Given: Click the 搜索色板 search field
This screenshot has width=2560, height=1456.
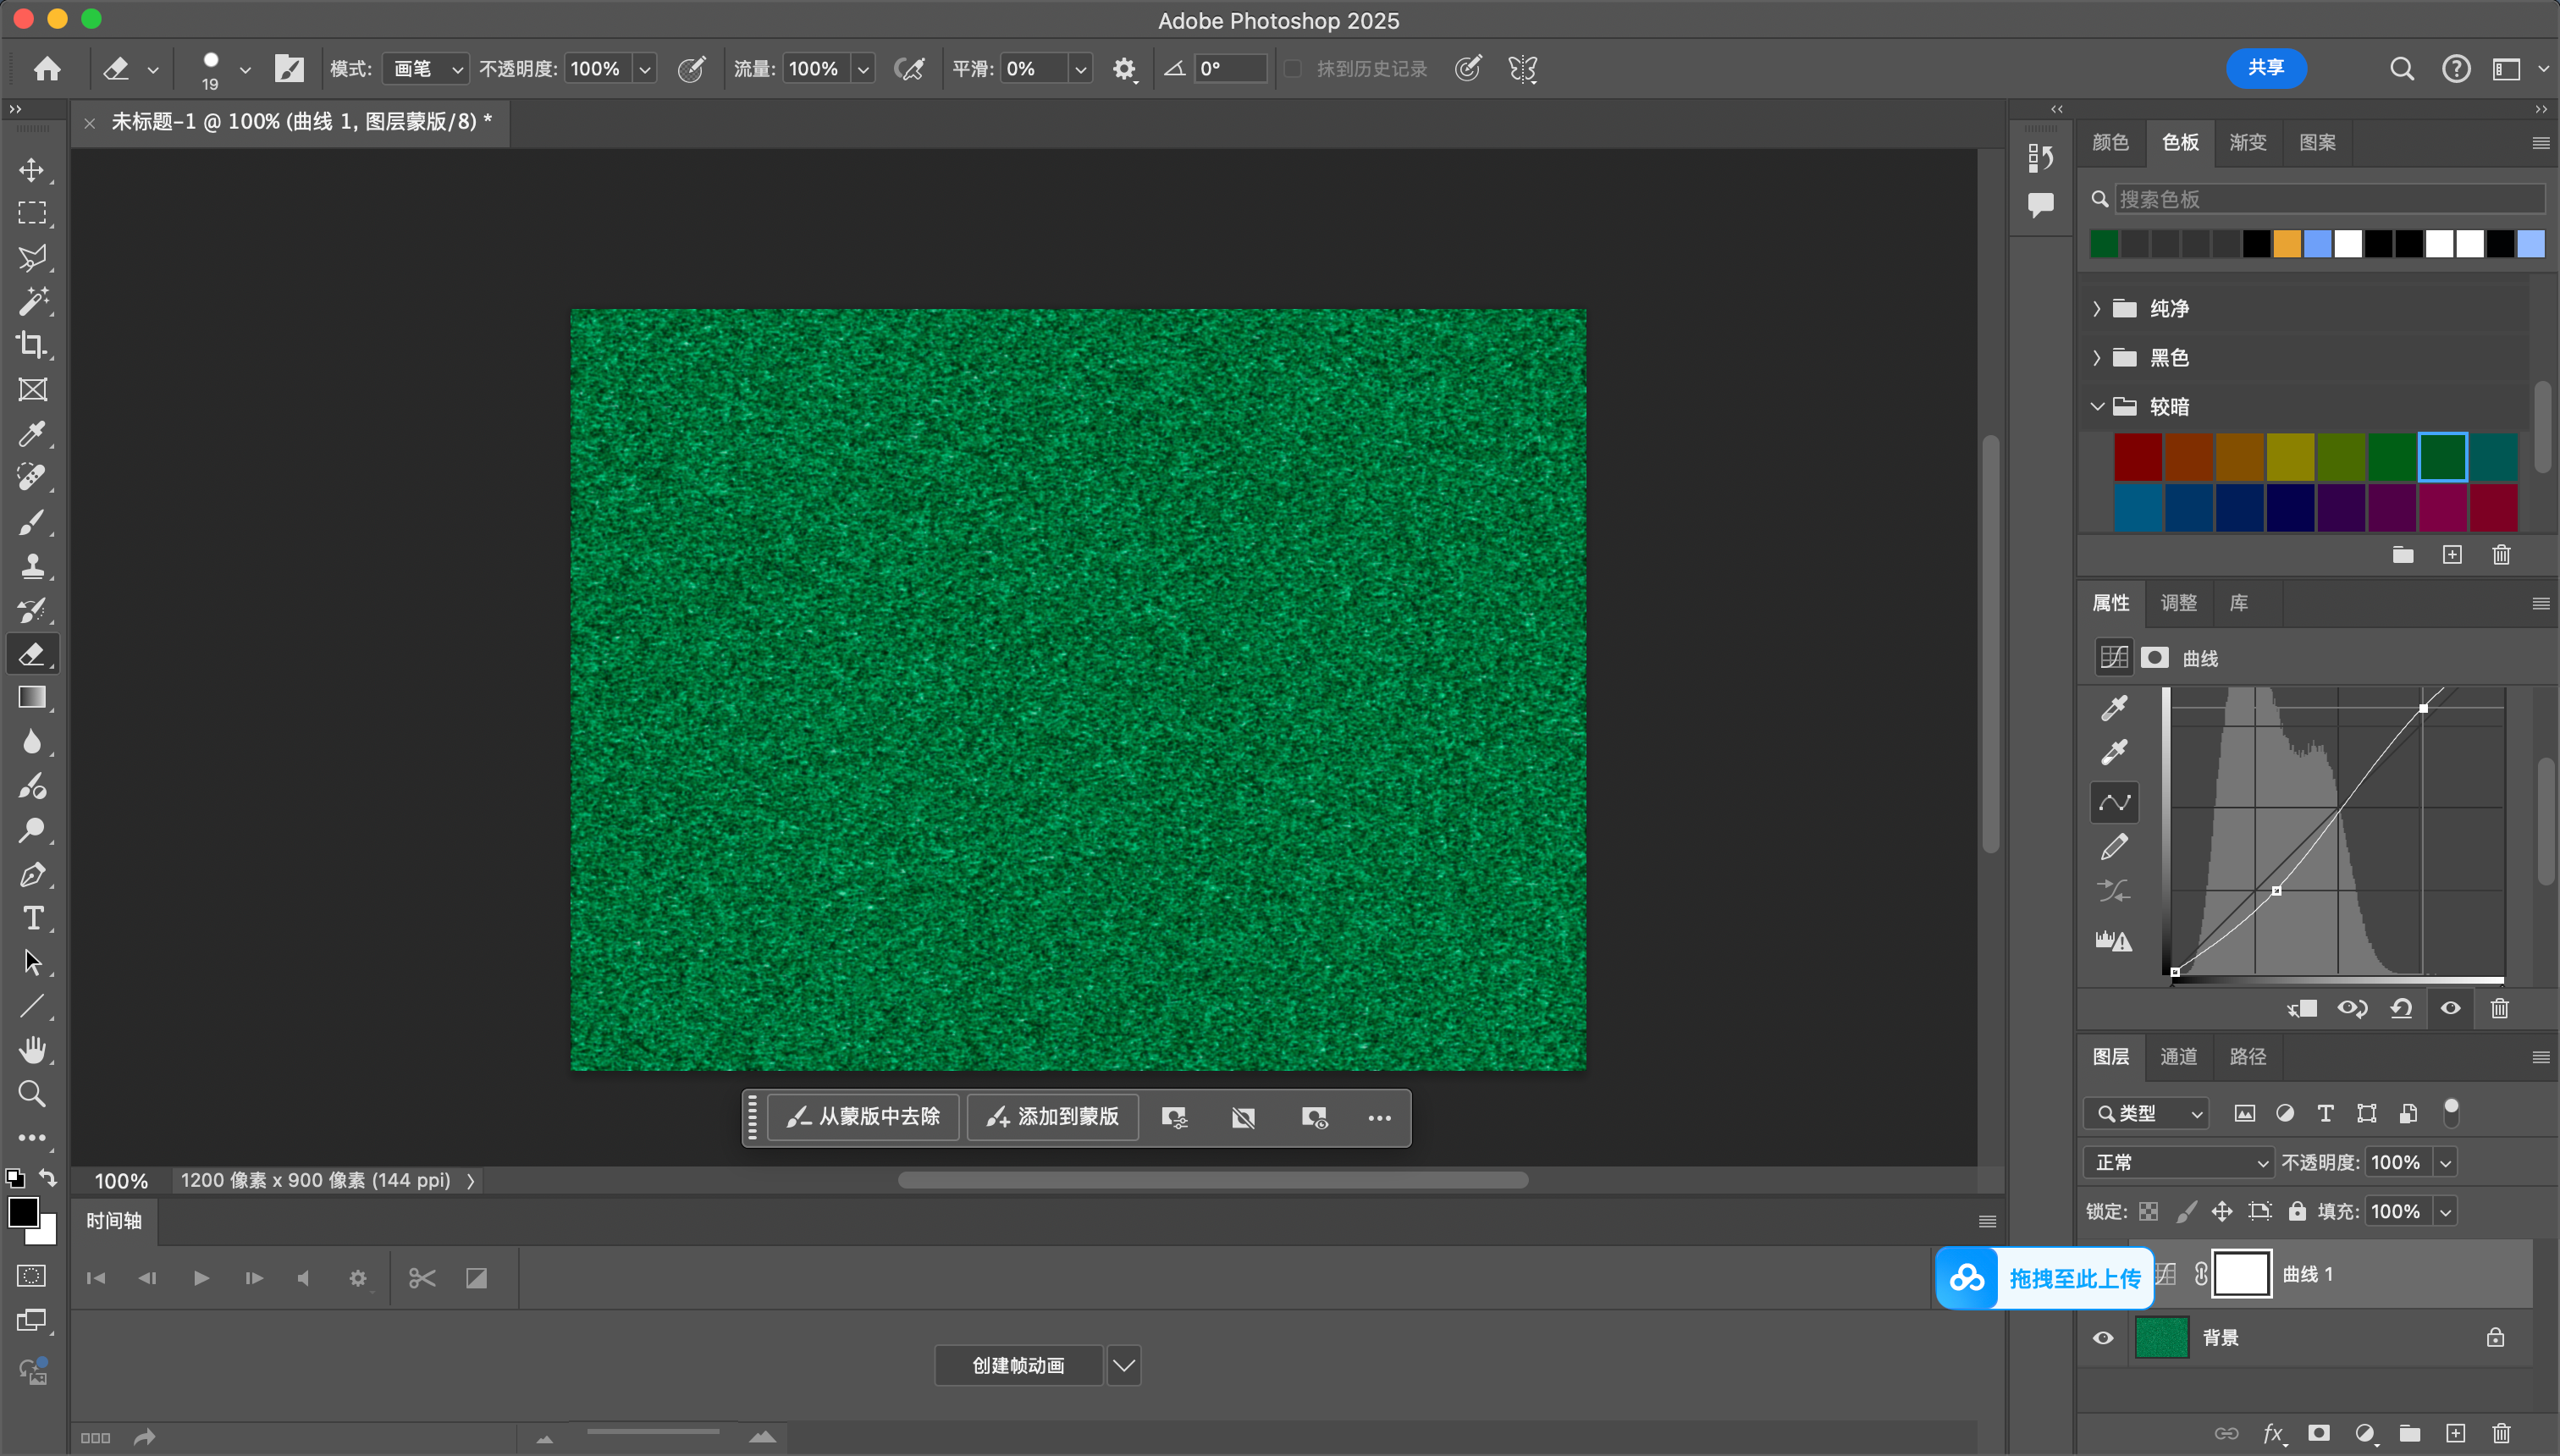Looking at the screenshot, I should click(x=2329, y=199).
